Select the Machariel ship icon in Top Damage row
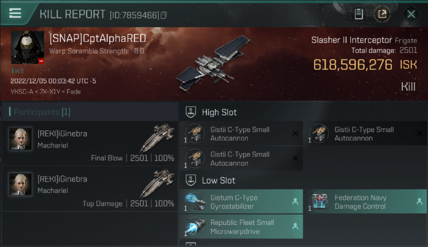428x247 pixels. tap(157, 184)
